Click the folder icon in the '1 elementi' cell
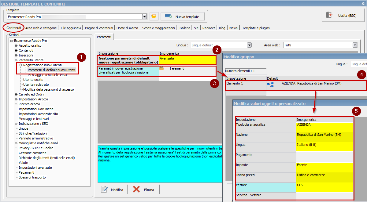The image size is (367, 202). coord(161,68)
